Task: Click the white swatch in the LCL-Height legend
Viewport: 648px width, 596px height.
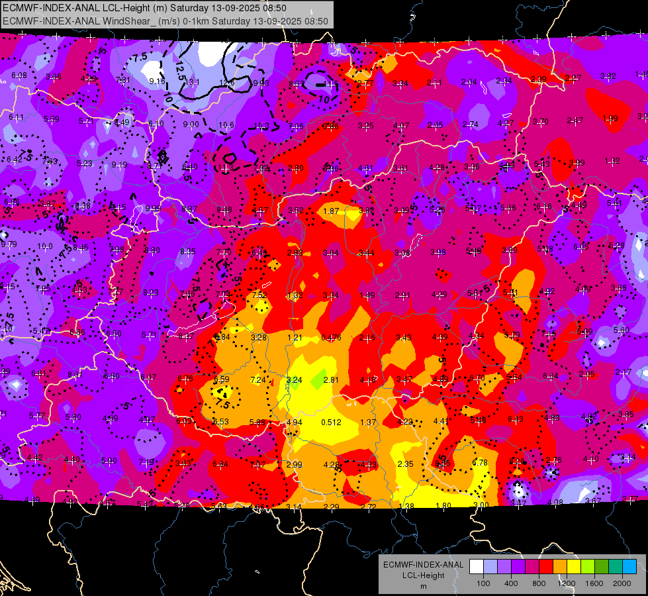Action: click(477, 567)
